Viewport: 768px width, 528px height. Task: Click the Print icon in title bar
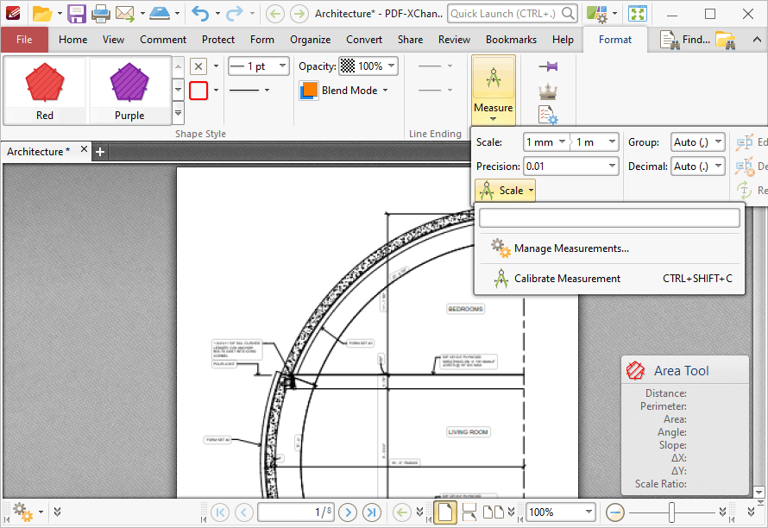[x=100, y=14]
